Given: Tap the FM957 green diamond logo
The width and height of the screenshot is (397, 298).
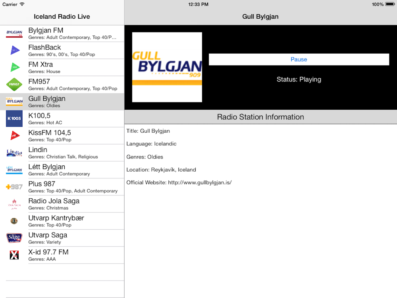Looking at the screenshot, I should tap(14, 84).
